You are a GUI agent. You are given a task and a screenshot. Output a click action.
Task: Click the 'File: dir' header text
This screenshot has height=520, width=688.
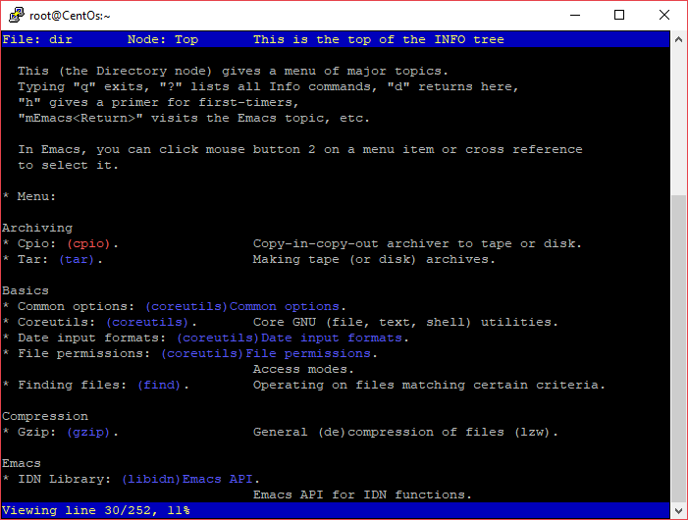pos(37,39)
